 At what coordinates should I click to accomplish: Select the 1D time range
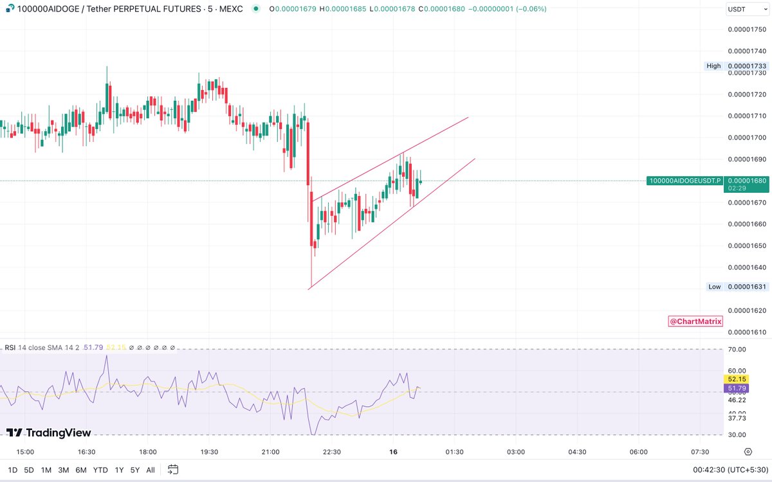click(12, 470)
